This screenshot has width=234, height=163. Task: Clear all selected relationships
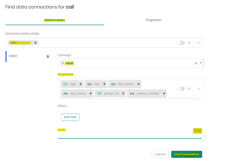[189, 43]
